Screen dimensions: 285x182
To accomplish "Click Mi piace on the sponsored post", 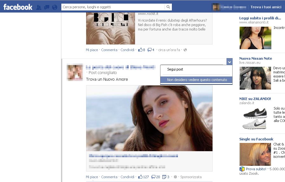I will [x=92, y=177].
